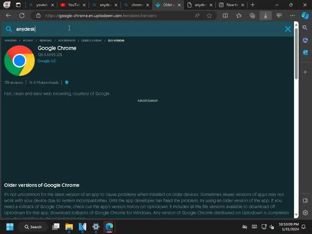
Task: Open sidebar settings gear
Action: point(305,213)
